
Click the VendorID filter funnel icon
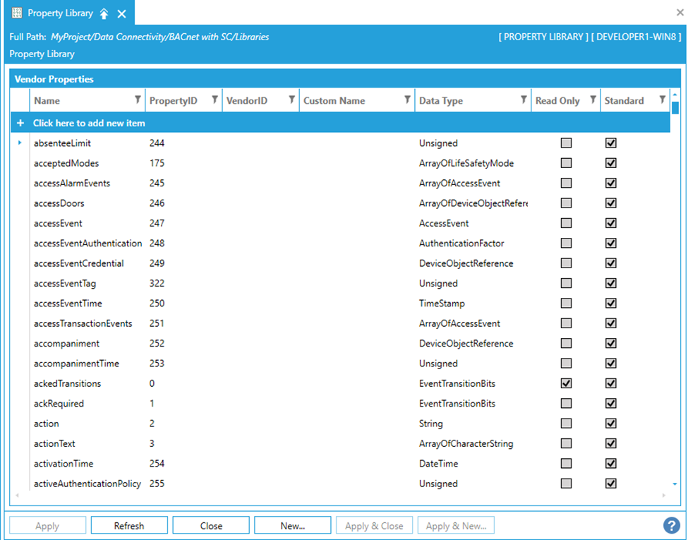click(291, 100)
